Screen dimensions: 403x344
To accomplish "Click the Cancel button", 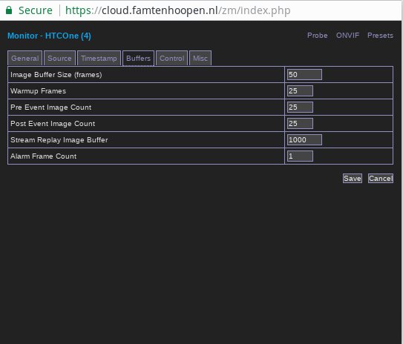I will 381,179.
